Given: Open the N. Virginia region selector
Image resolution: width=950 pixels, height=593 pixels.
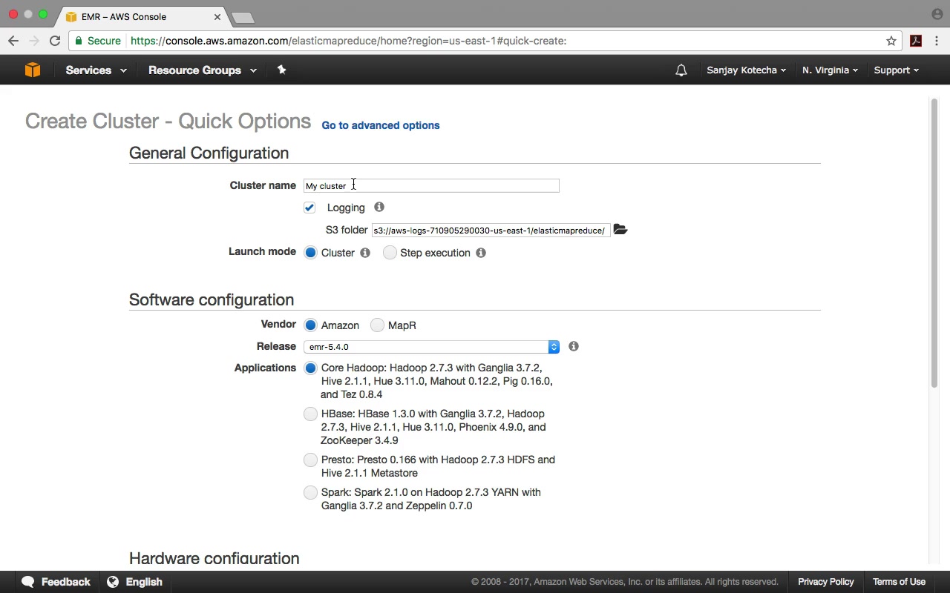Looking at the screenshot, I should 830,70.
